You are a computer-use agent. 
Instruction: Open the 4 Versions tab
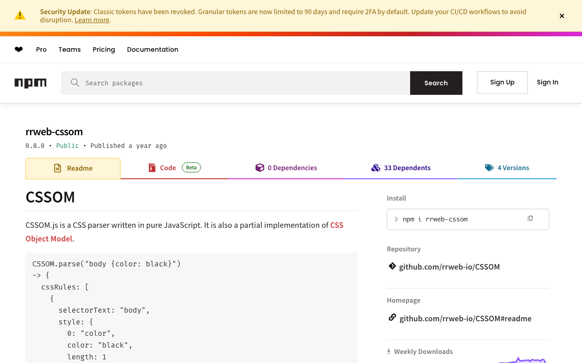click(507, 168)
